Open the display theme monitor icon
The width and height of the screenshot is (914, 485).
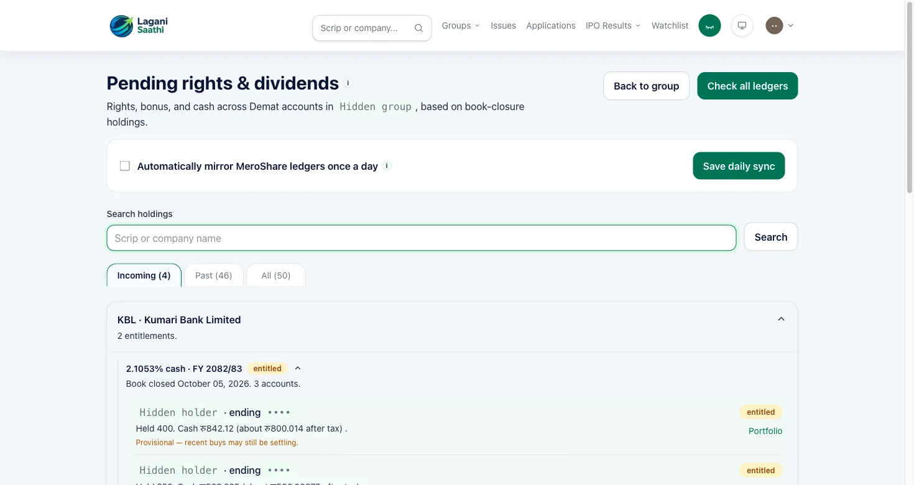742,25
